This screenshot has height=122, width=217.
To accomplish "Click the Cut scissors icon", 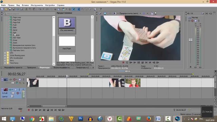I will click(26, 9).
